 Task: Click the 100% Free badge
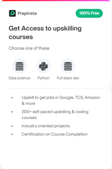click(x=89, y=13)
